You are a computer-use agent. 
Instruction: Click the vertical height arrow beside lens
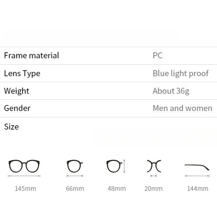coord(124,166)
